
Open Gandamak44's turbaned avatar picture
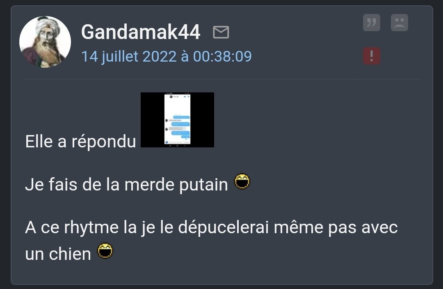pyautogui.click(x=45, y=42)
